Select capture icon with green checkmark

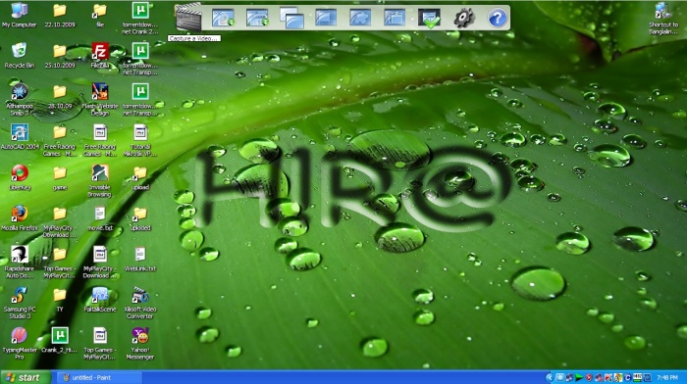[x=429, y=19]
